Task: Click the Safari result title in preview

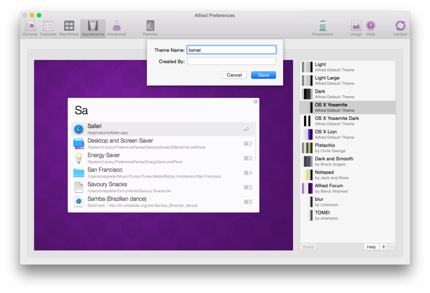Action: click(94, 126)
